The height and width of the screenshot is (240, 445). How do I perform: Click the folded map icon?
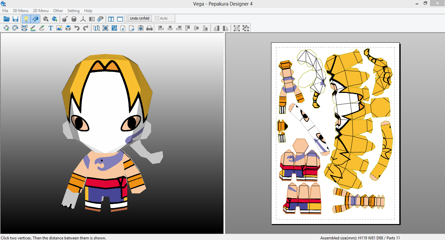(97, 28)
